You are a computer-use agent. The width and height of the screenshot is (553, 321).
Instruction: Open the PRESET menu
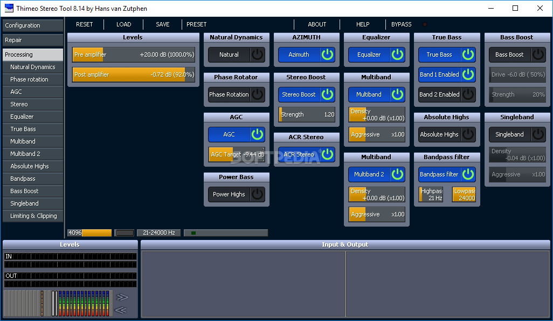tap(196, 24)
